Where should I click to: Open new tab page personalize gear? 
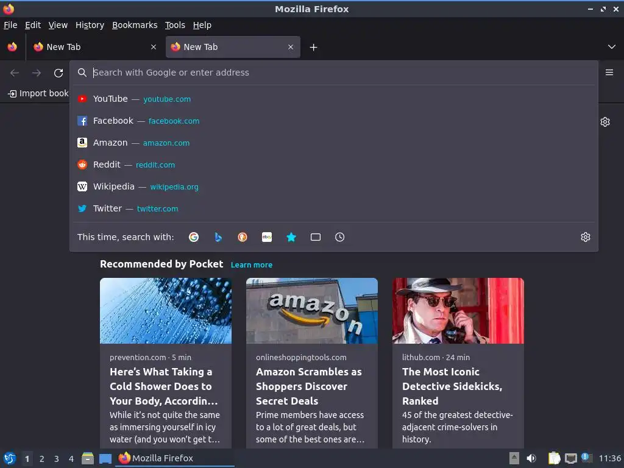click(x=605, y=122)
